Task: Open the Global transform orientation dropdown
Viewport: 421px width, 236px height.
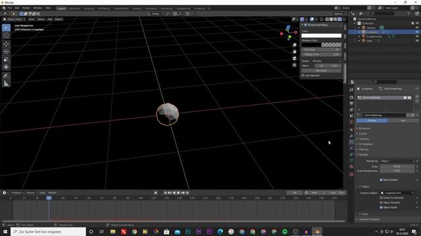Action: 155,14
